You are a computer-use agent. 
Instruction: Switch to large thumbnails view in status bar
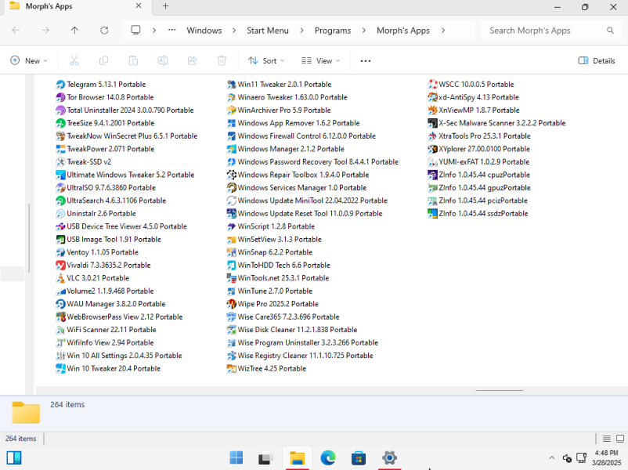(620, 439)
